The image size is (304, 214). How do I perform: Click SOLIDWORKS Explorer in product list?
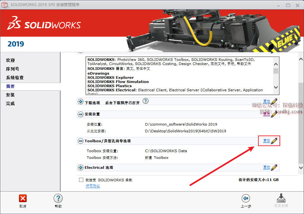[111, 78]
